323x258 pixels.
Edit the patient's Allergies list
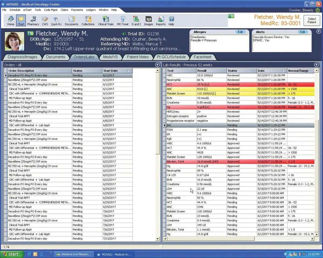pos(241,32)
